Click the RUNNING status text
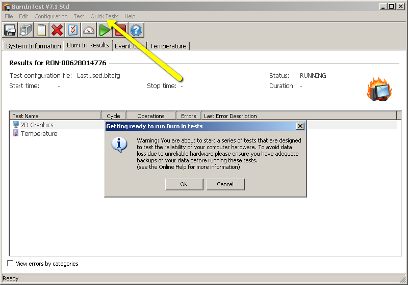 (x=313, y=75)
